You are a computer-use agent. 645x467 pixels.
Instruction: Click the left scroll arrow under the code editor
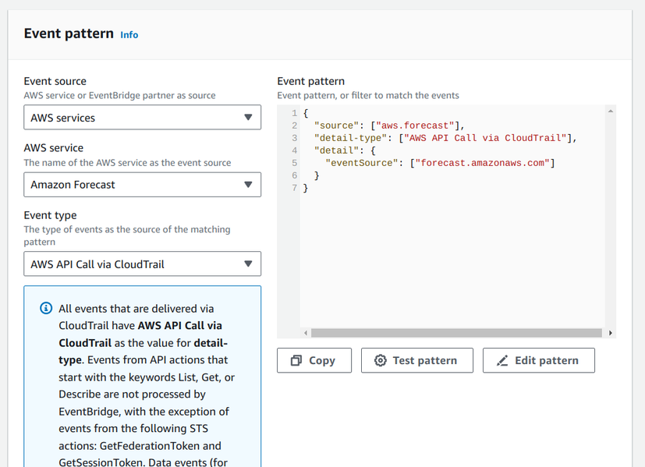[306, 333]
